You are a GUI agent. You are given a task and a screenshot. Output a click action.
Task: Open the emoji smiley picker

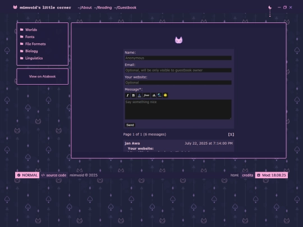[166, 95]
